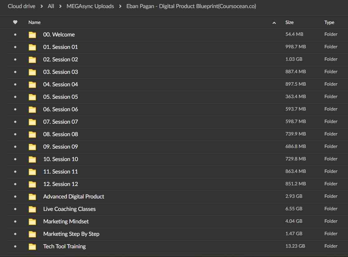The width and height of the screenshot is (348, 257).
Task: Click the 13.23 GB size value
Action: (x=295, y=246)
